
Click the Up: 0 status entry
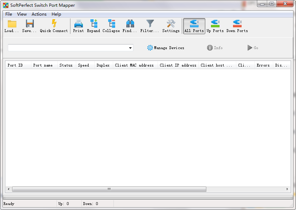tap(64, 204)
